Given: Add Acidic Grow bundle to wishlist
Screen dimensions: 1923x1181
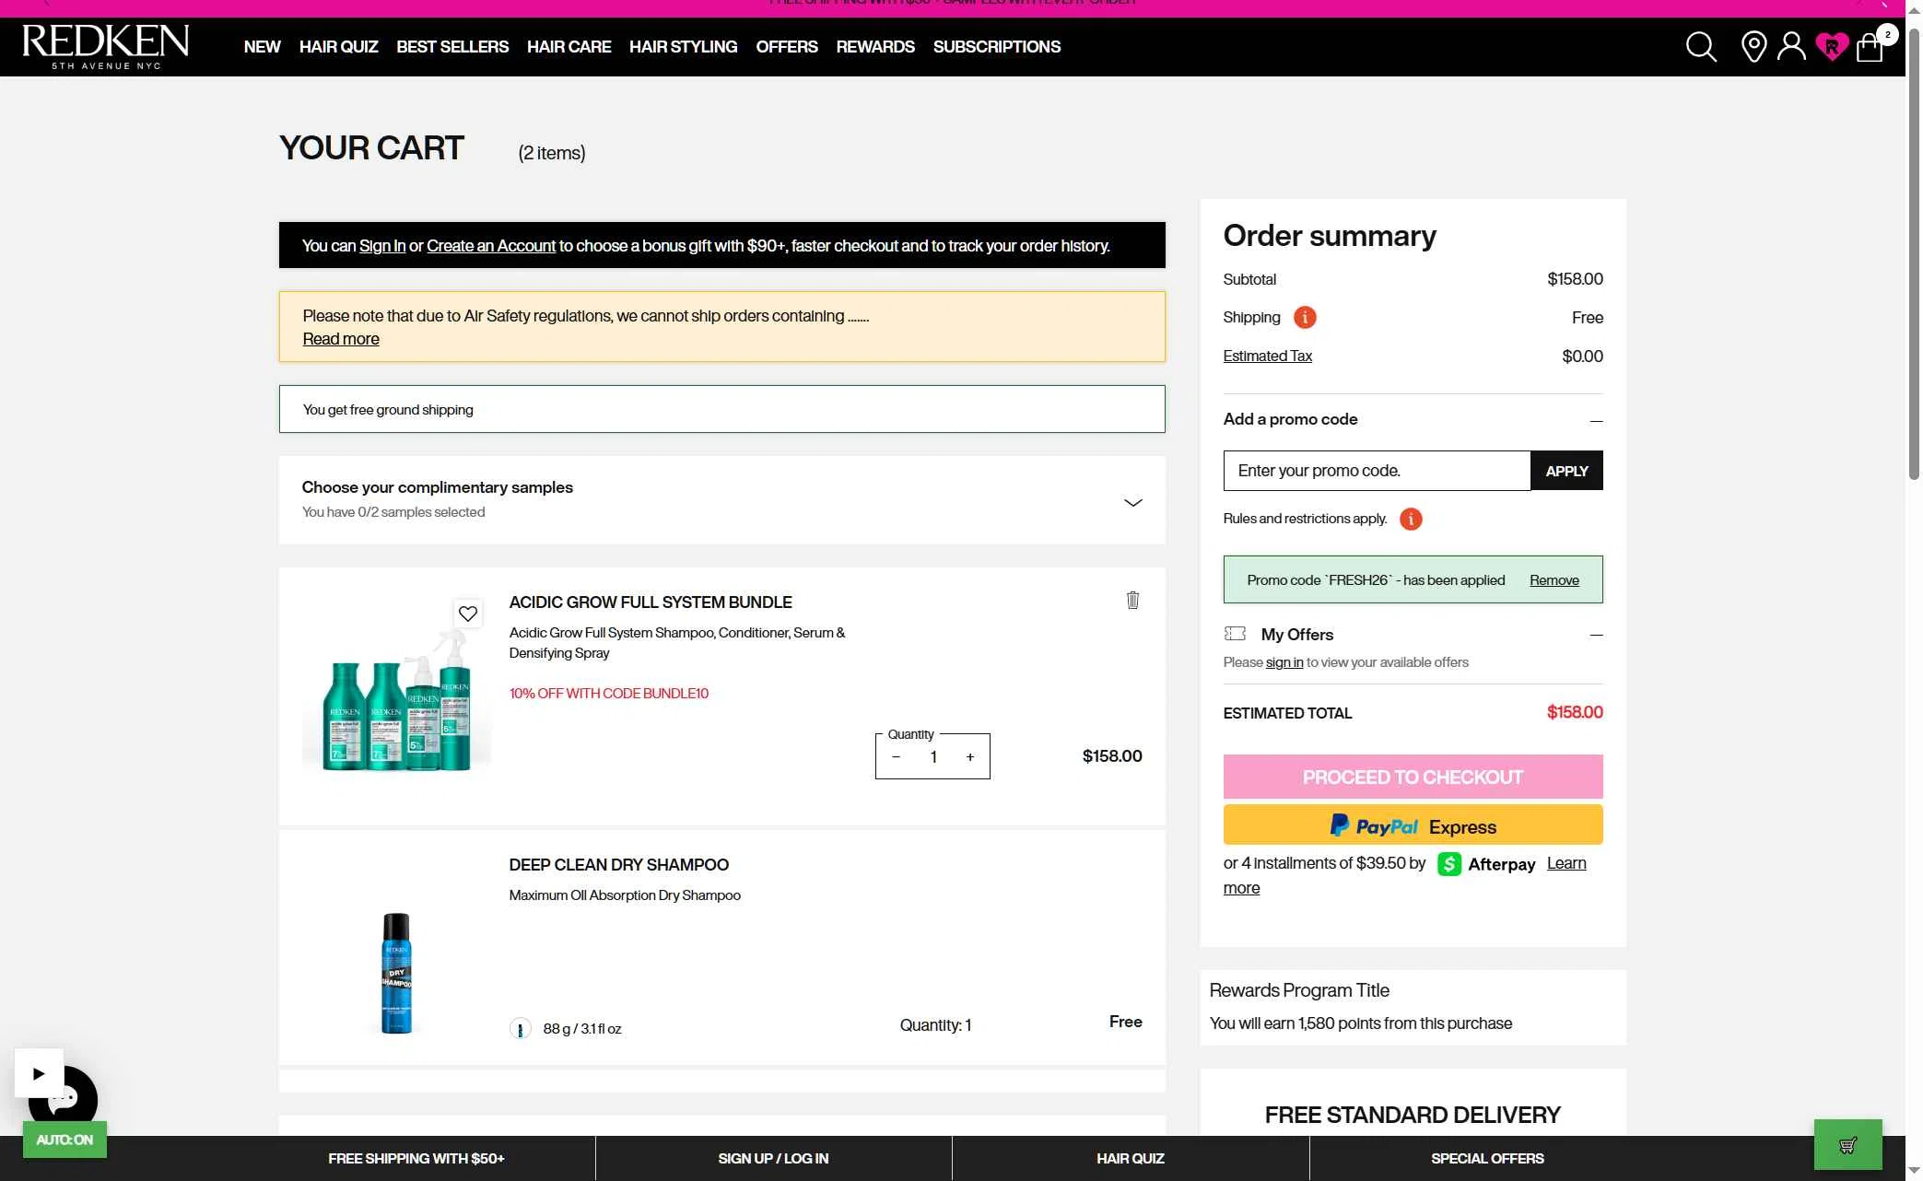Looking at the screenshot, I should click(468, 614).
